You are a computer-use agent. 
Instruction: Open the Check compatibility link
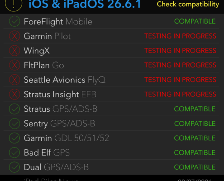point(188,4)
